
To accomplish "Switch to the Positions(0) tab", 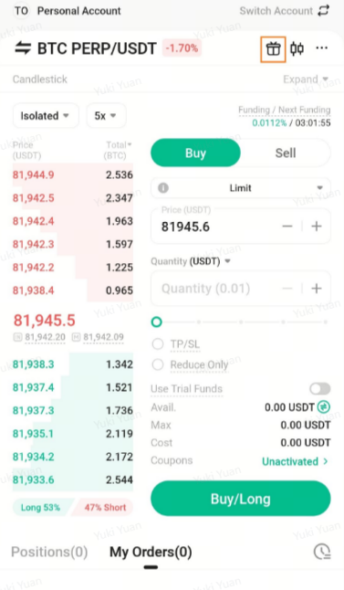I will click(x=49, y=552).
